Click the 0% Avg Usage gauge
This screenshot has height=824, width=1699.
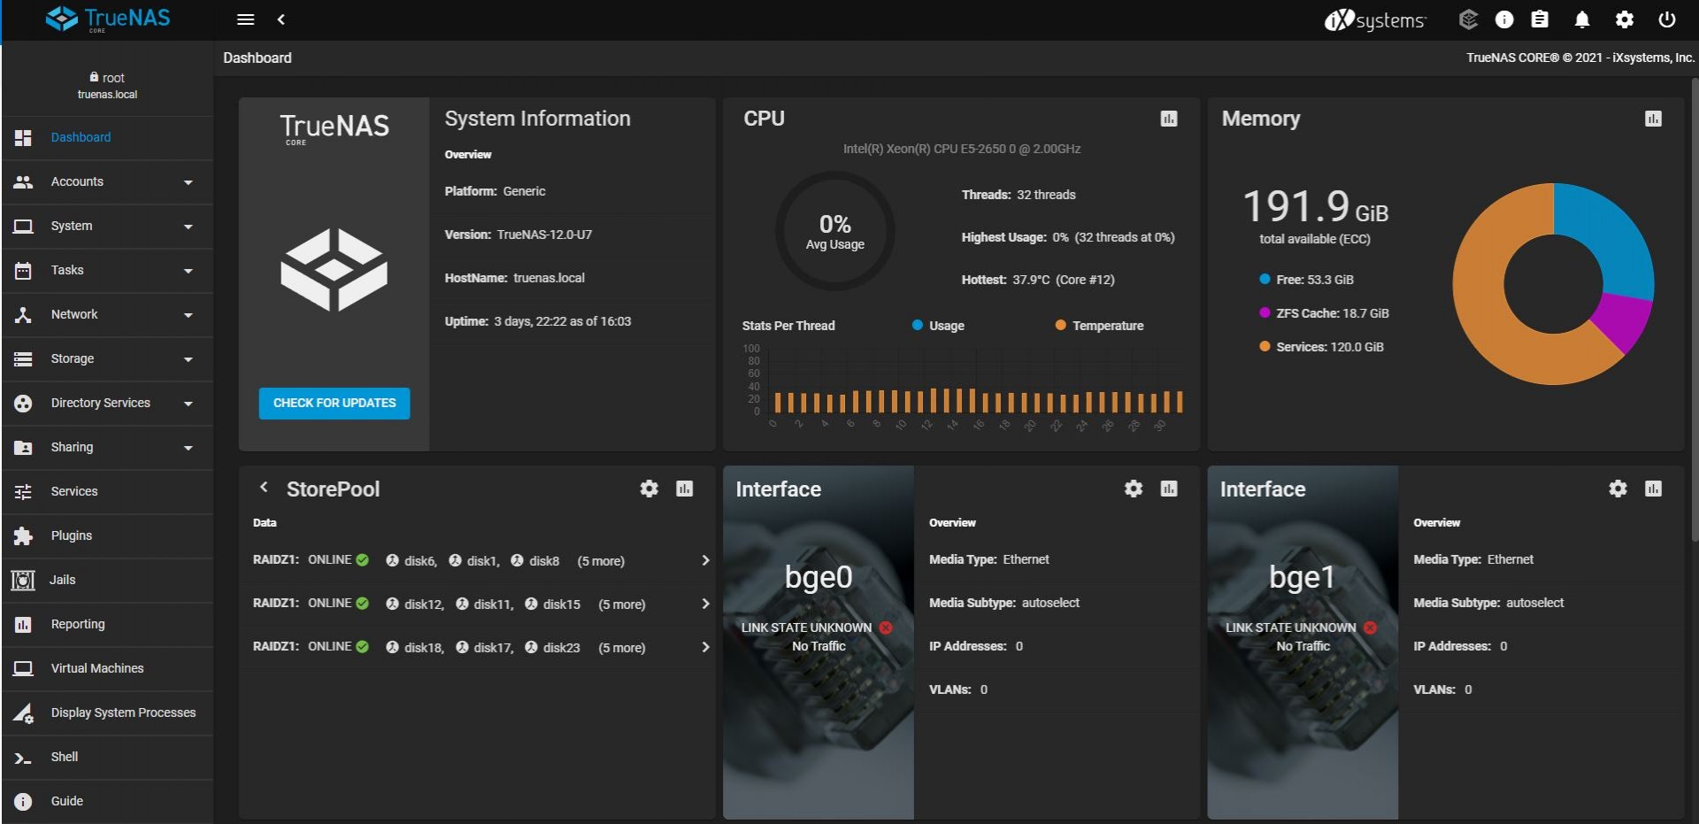pos(834,231)
